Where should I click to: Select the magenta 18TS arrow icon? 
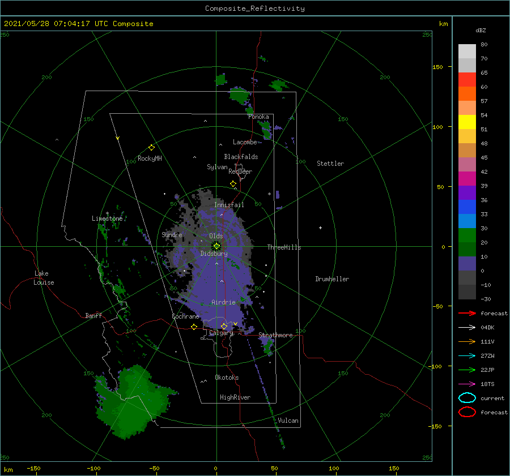coord(467,384)
